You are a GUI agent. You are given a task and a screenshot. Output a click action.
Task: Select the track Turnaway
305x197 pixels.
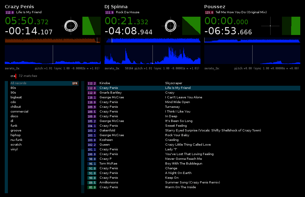[194, 107]
